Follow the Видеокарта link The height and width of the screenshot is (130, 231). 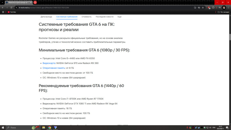pos(49,63)
